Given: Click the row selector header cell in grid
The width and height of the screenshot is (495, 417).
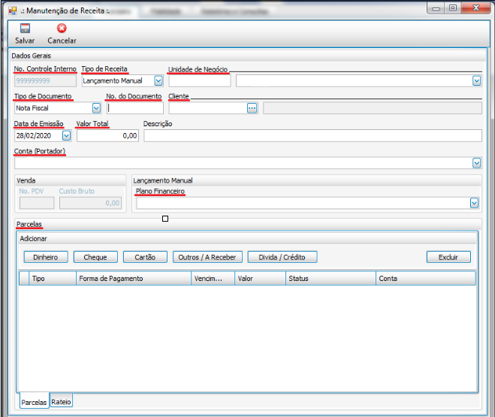Looking at the screenshot, I should [x=24, y=279].
